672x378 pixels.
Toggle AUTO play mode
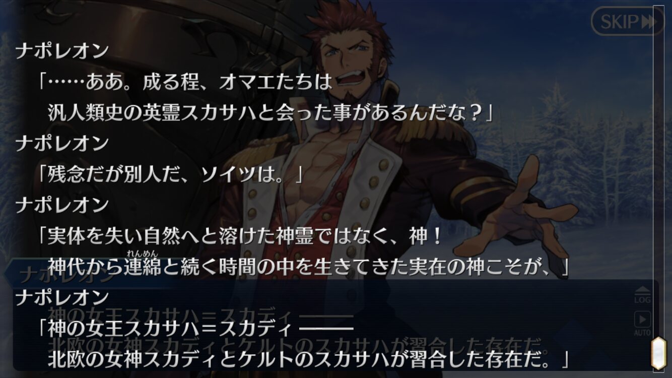point(642,325)
